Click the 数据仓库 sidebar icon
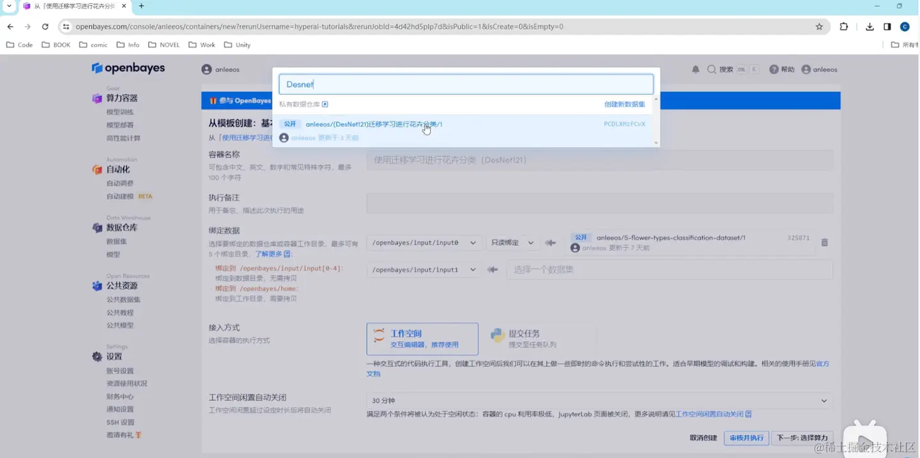Image resolution: width=920 pixels, height=458 pixels. [97, 228]
